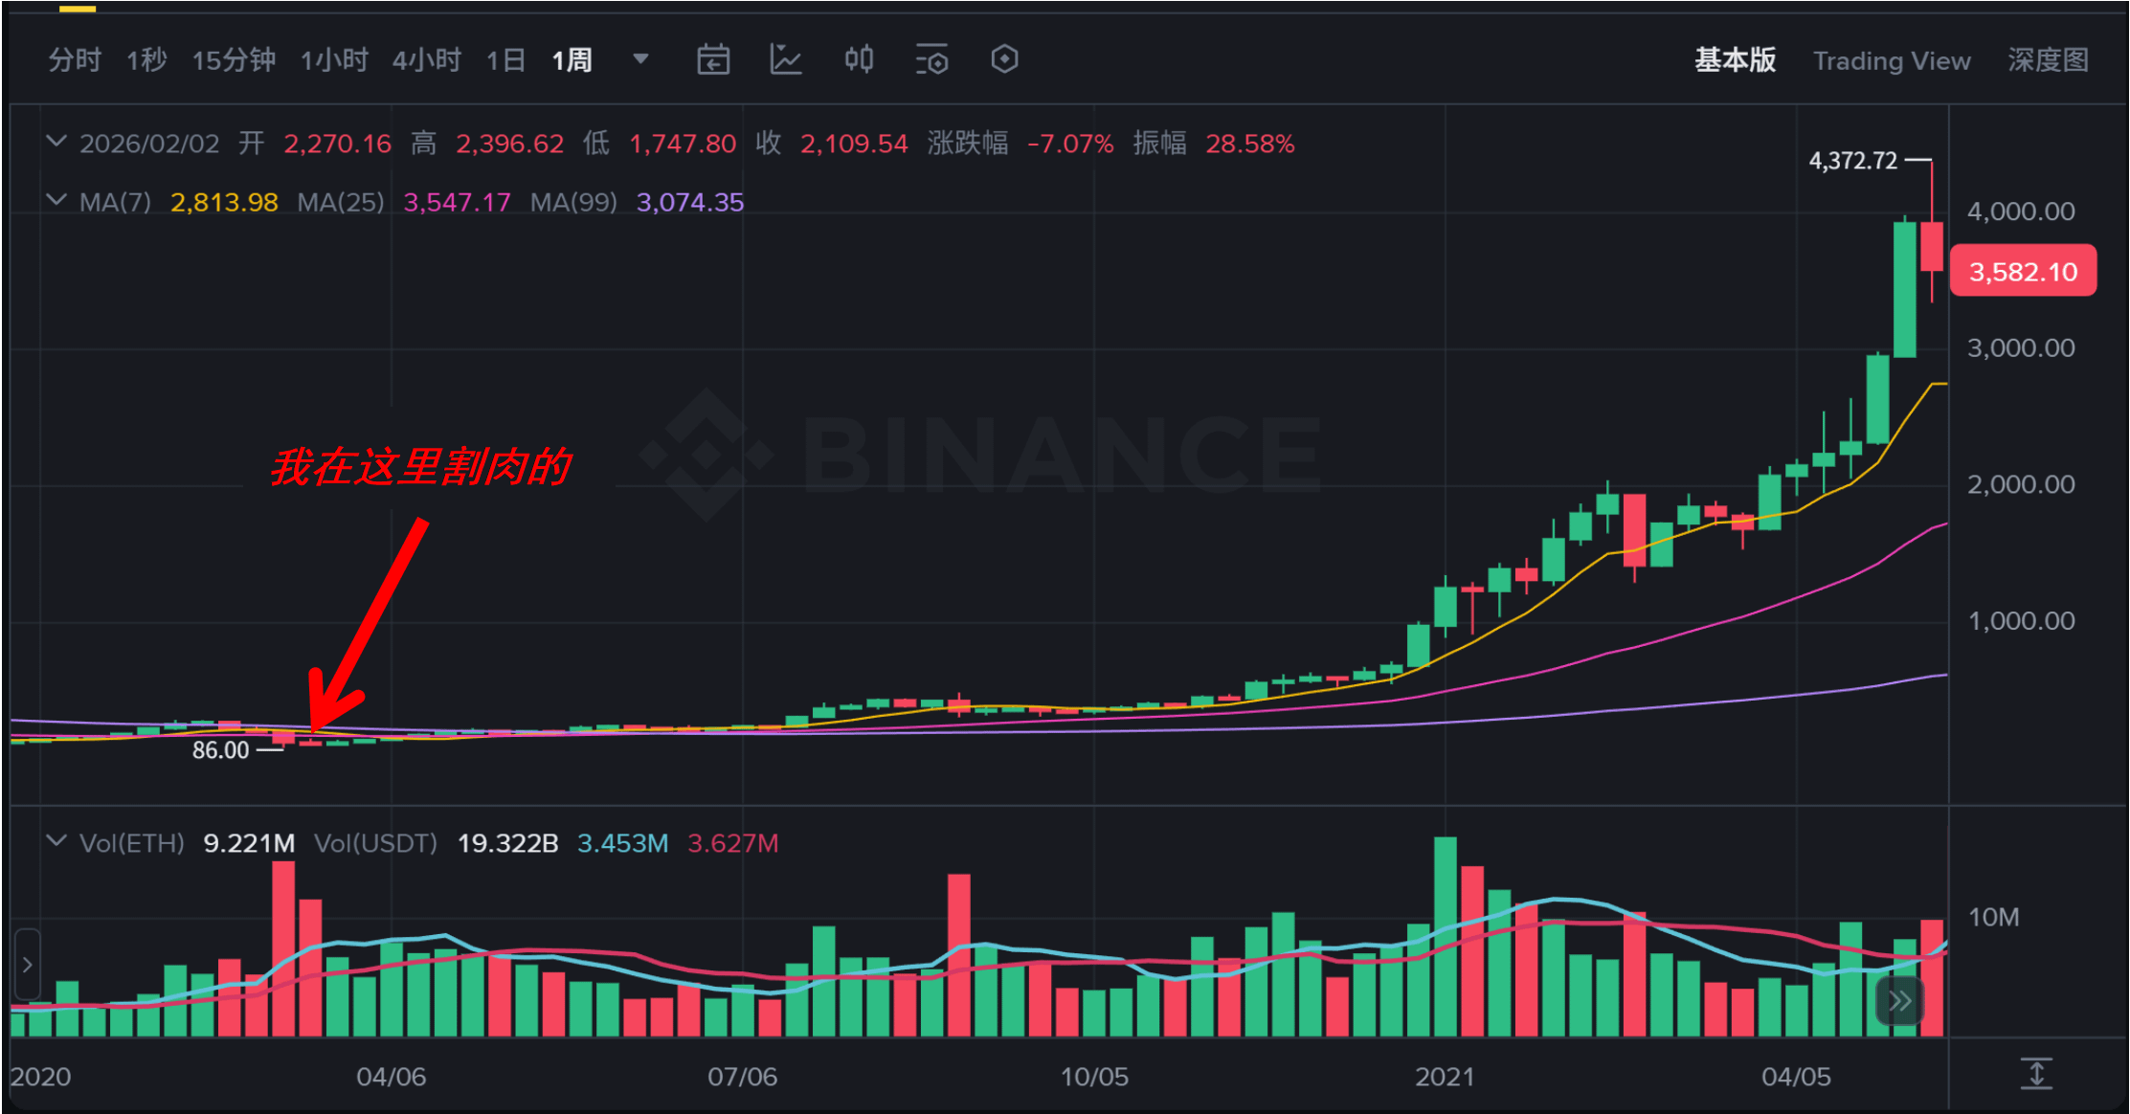Open the candlestick chart type icon
Viewport: 2130px width, 1114px height.
click(859, 60)
